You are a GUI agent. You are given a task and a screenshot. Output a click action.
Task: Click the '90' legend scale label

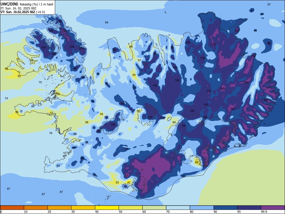point(215,212)
